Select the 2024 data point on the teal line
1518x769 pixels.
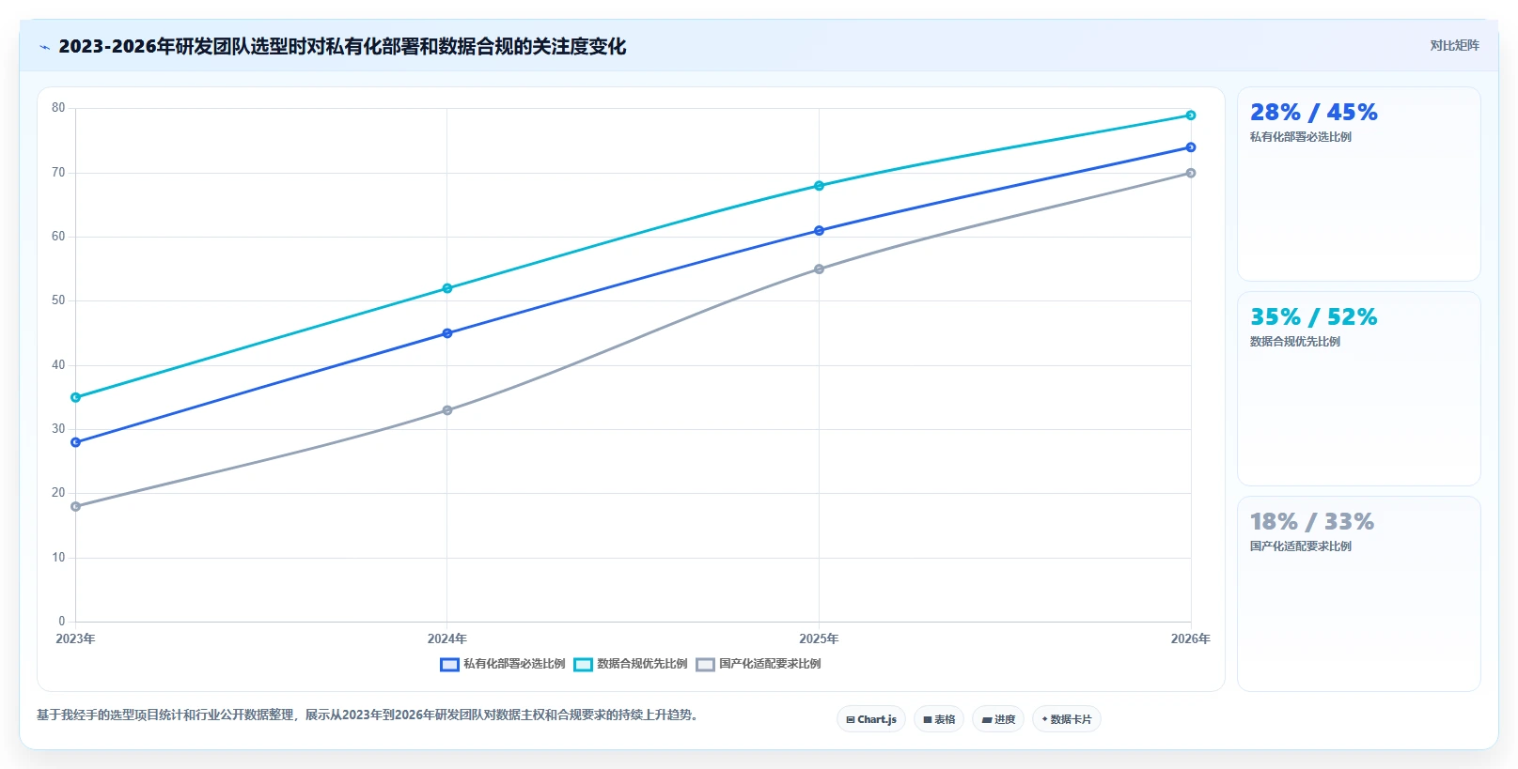tap(447, 288)
